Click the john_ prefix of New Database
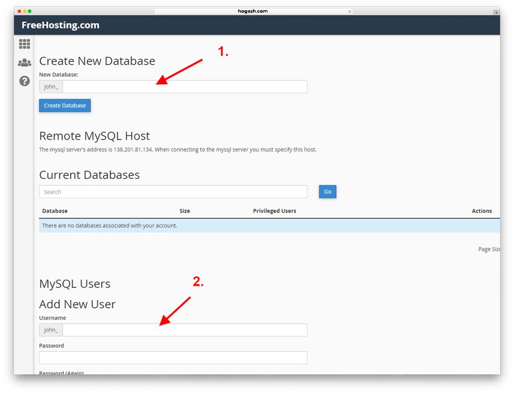 51,87
